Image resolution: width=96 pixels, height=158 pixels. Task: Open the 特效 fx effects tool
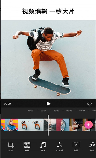point(92,146)
